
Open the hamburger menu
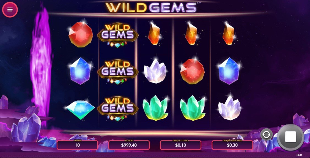click(10, 10)
